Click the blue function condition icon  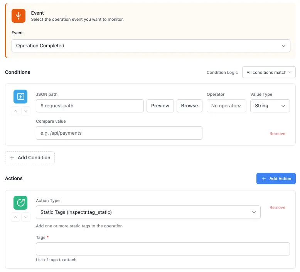[x=20, y=97]
